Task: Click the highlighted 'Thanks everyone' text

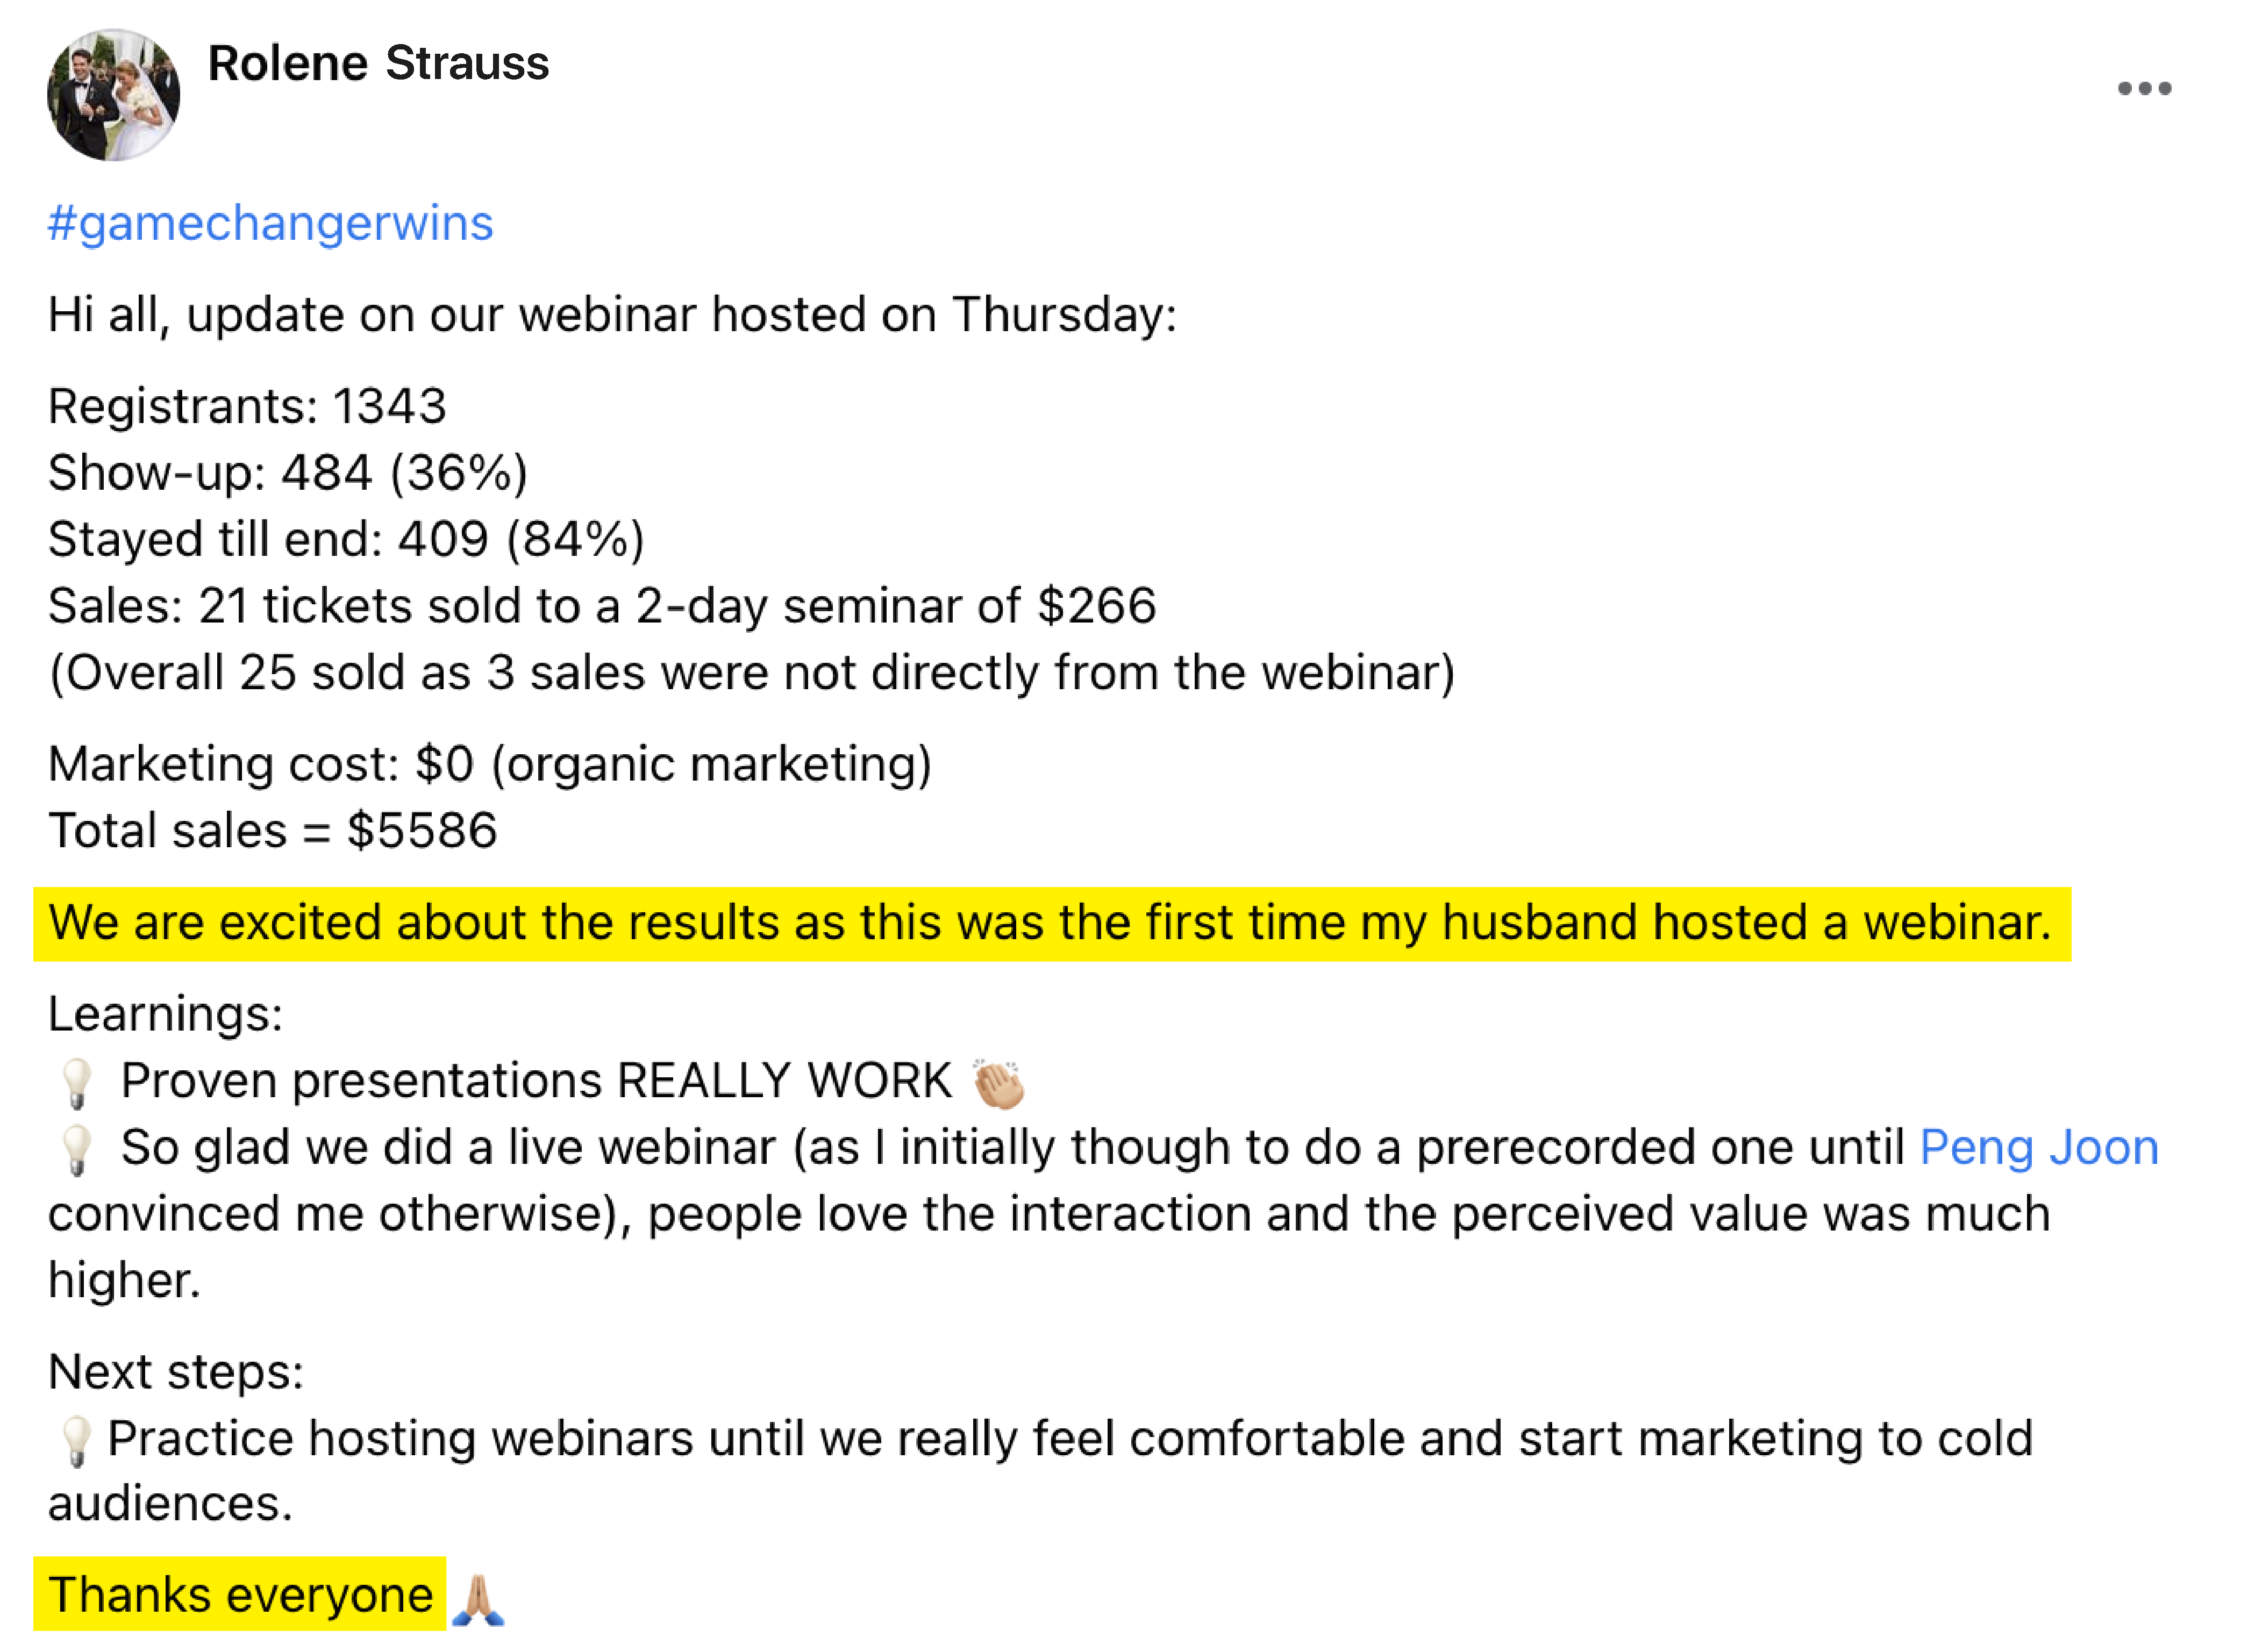Action: pyautogui.click(x=240, y=1594)
